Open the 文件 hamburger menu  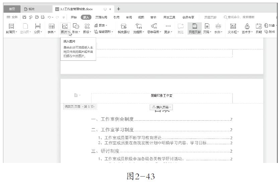coord(12,17)
